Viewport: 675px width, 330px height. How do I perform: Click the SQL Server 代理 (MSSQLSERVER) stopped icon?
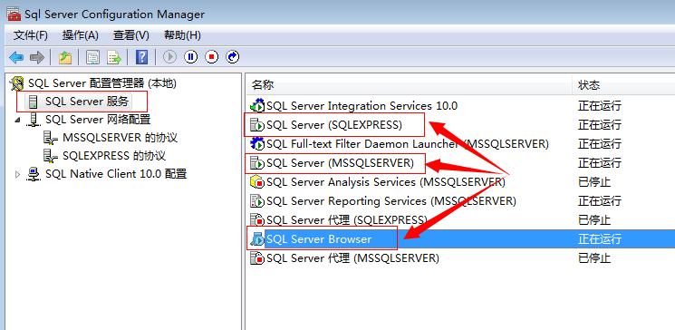tap(257, 258)
